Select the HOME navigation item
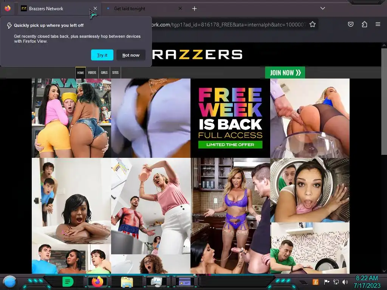The height and width of the screenshot is (290, 387). point(80,73)
